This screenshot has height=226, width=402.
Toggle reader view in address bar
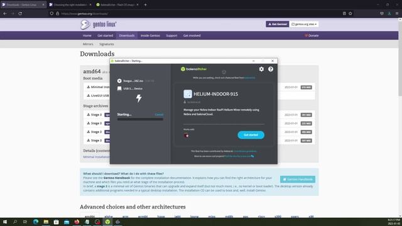click(344, 14)
